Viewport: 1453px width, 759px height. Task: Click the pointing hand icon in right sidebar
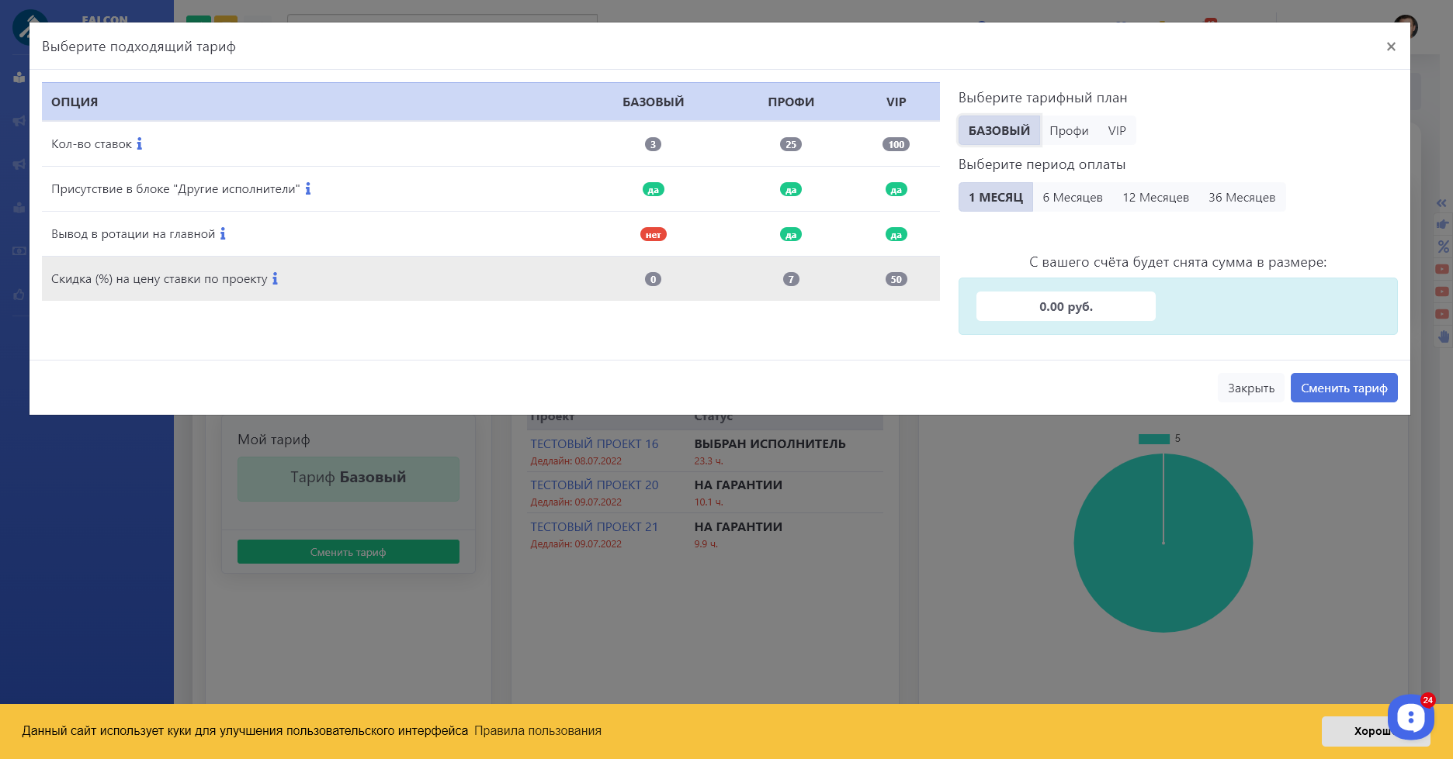tap(1443, 225)
